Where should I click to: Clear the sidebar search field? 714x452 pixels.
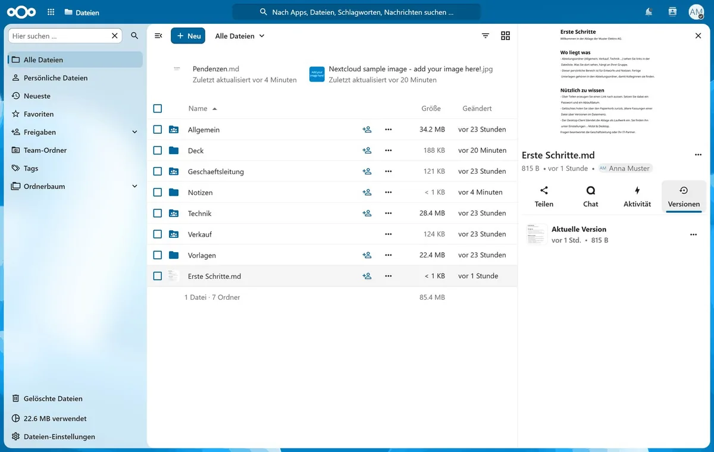(x=115, y=36)
